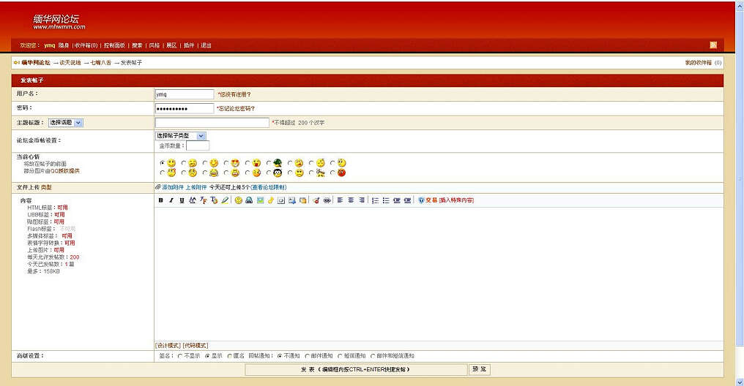Open the smiley emoticon picker in toolbar
Screen dimensions: 744x386
tap(239, 200)
